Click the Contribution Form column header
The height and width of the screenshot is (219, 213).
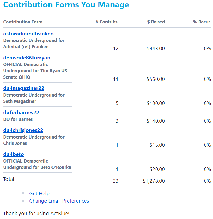click(23, 22)
